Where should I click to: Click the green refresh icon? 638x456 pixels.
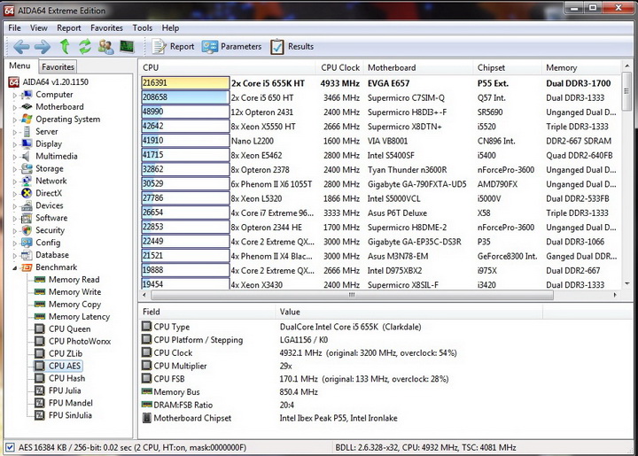point(85,47)
